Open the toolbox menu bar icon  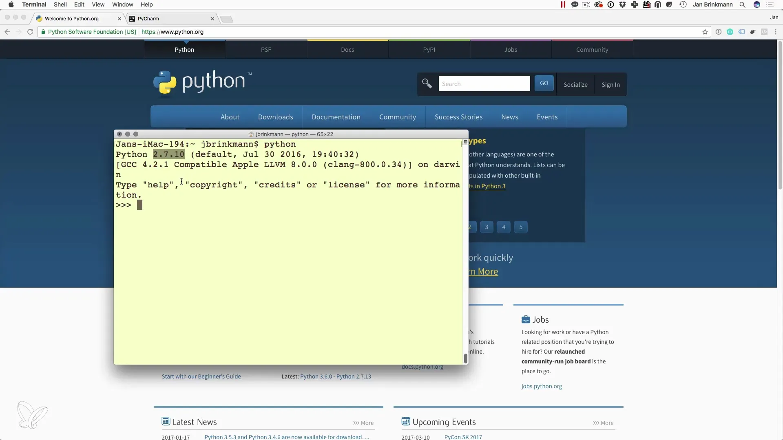[x=646, y=4]
